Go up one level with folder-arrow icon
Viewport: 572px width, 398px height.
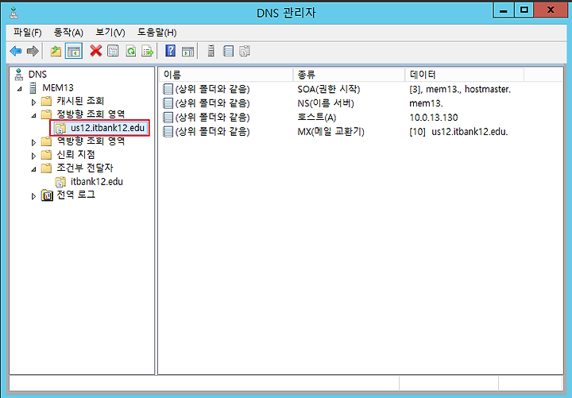56,51
